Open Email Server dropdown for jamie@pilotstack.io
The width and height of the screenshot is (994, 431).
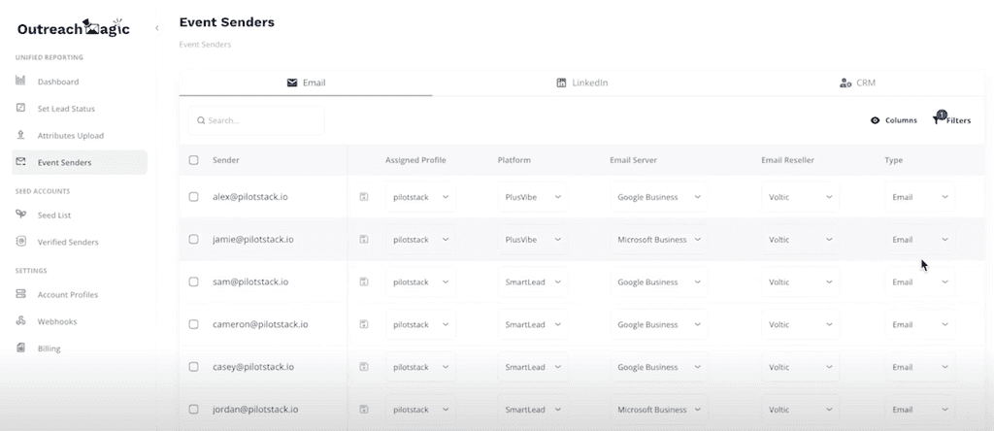659,240
